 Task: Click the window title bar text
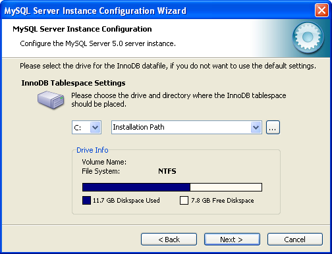point(96,11)
